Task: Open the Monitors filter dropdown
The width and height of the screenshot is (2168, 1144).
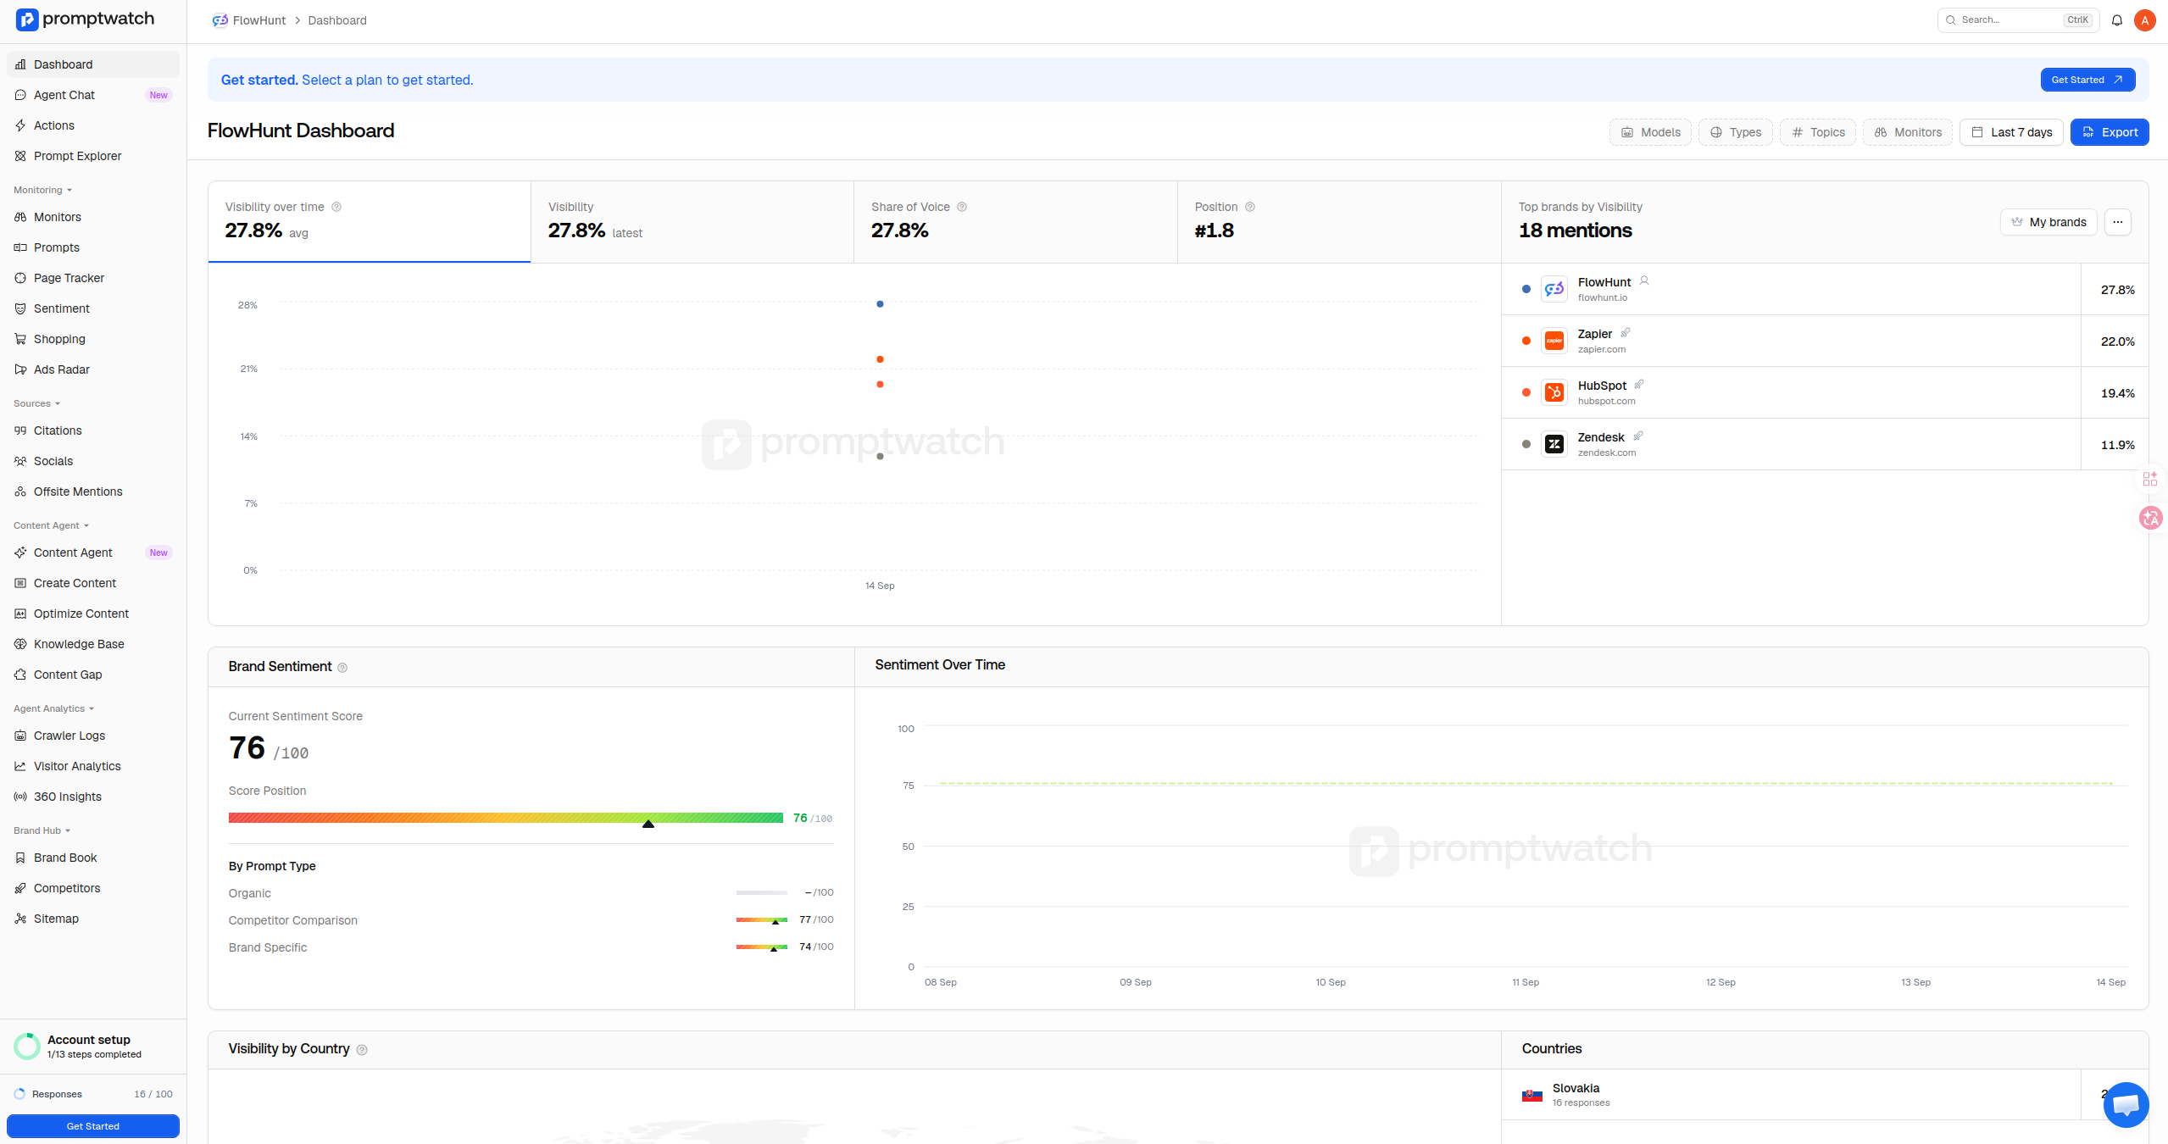Action: tap(1908, 132)
